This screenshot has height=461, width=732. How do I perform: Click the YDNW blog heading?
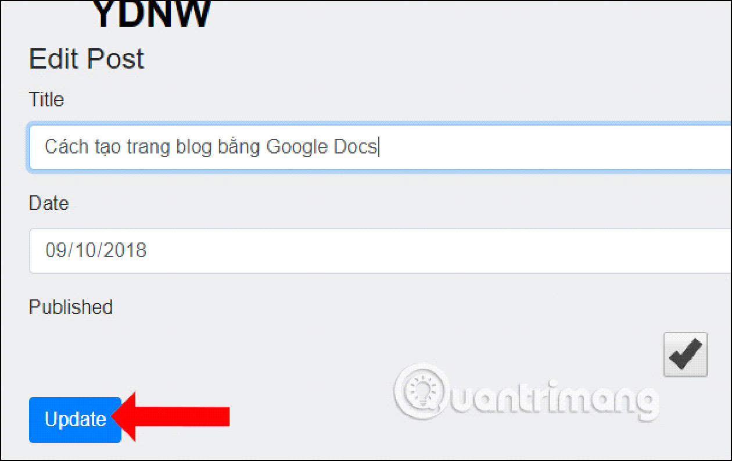152,15
